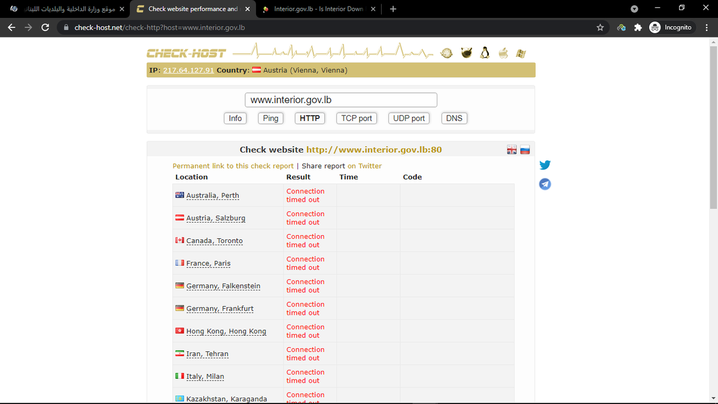718x404 pixels.
Task: Select Australia, Perth location
Action: click(212, 196)
